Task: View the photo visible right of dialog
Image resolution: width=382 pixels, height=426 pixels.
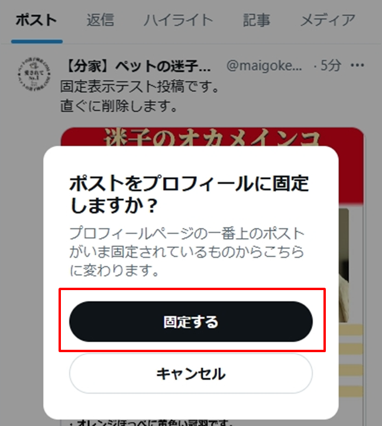Action: [x=344, y=265]
